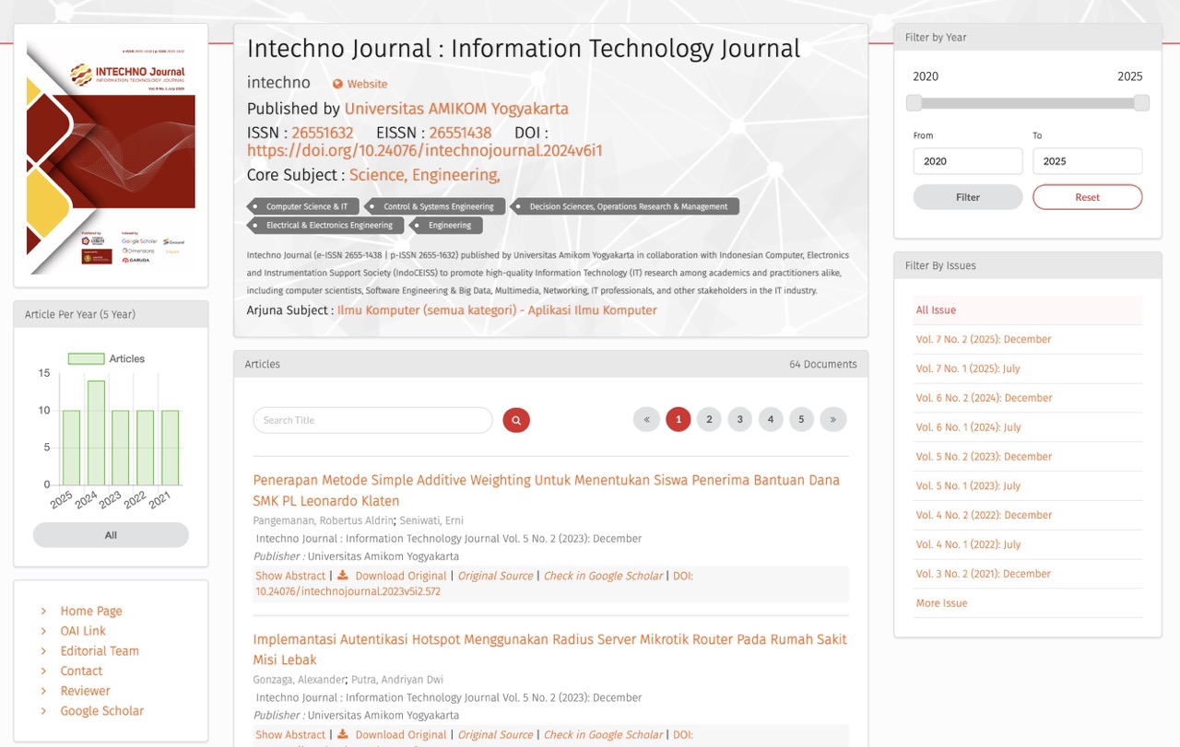Toggle the Articles legend box in chart

tap(86, 358)
